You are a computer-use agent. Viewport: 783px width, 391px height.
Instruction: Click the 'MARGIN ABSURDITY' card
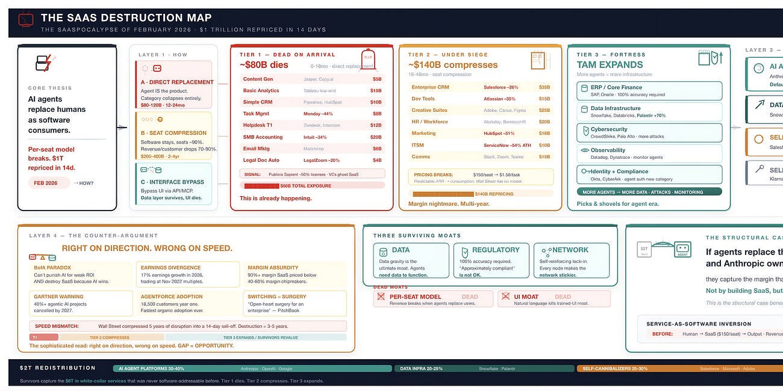295,275
